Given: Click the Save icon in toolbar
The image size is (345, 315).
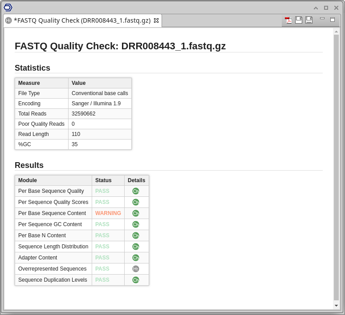Looking at the screenshot, I should [299, 20].
